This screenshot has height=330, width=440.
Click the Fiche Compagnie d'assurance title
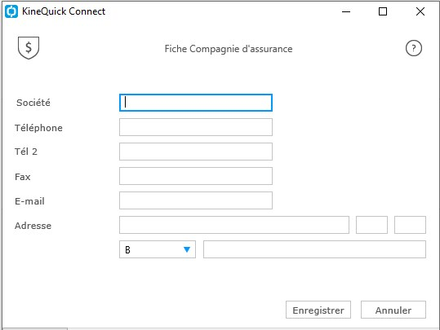229,49
